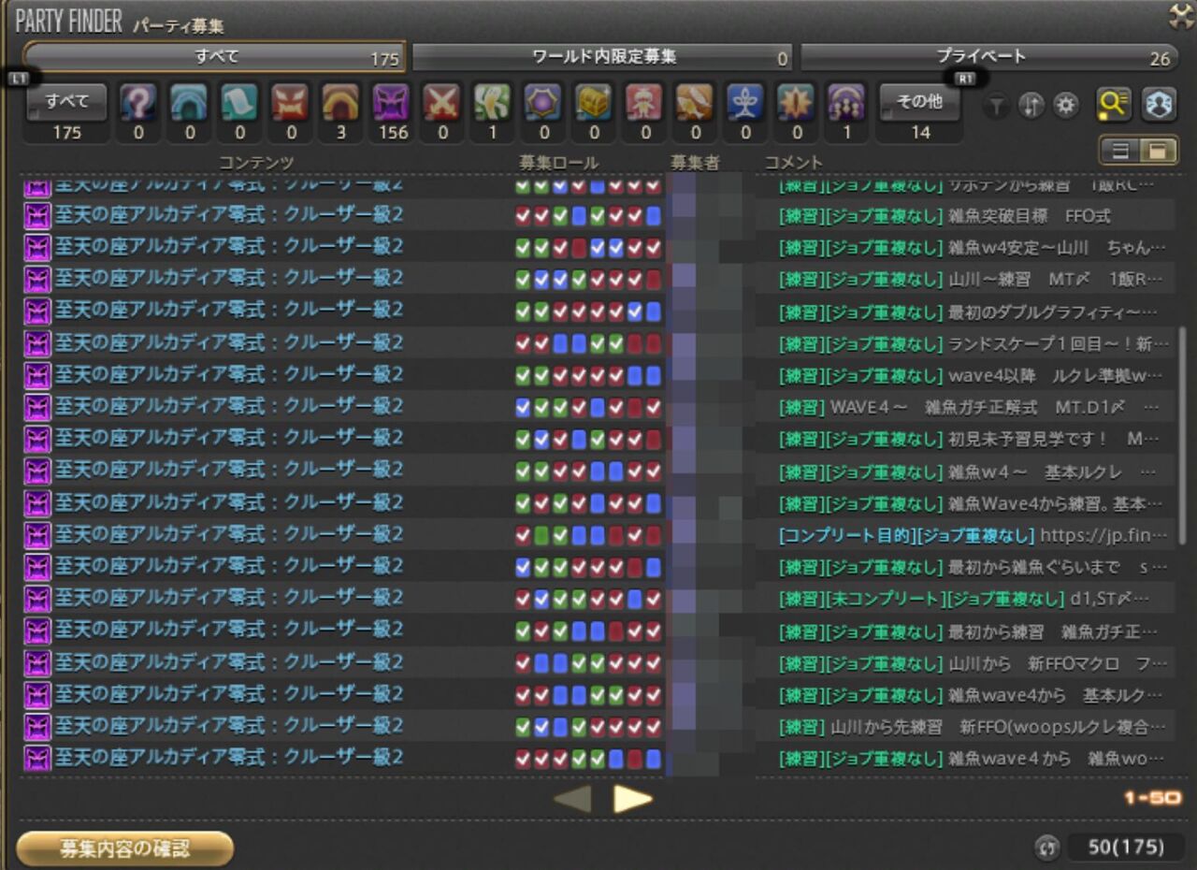Select the すべて category button in the icon row

(66, 103)
